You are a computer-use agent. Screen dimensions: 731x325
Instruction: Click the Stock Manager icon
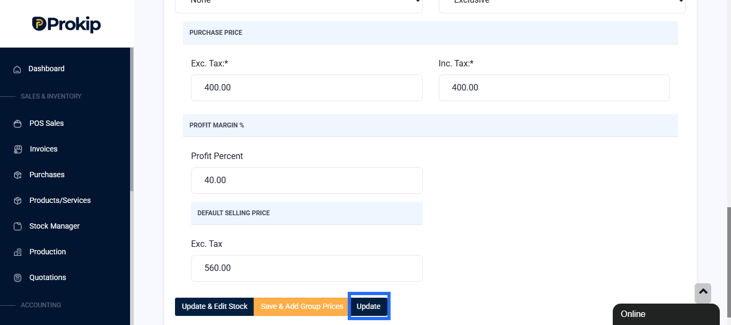pos(18,226)
